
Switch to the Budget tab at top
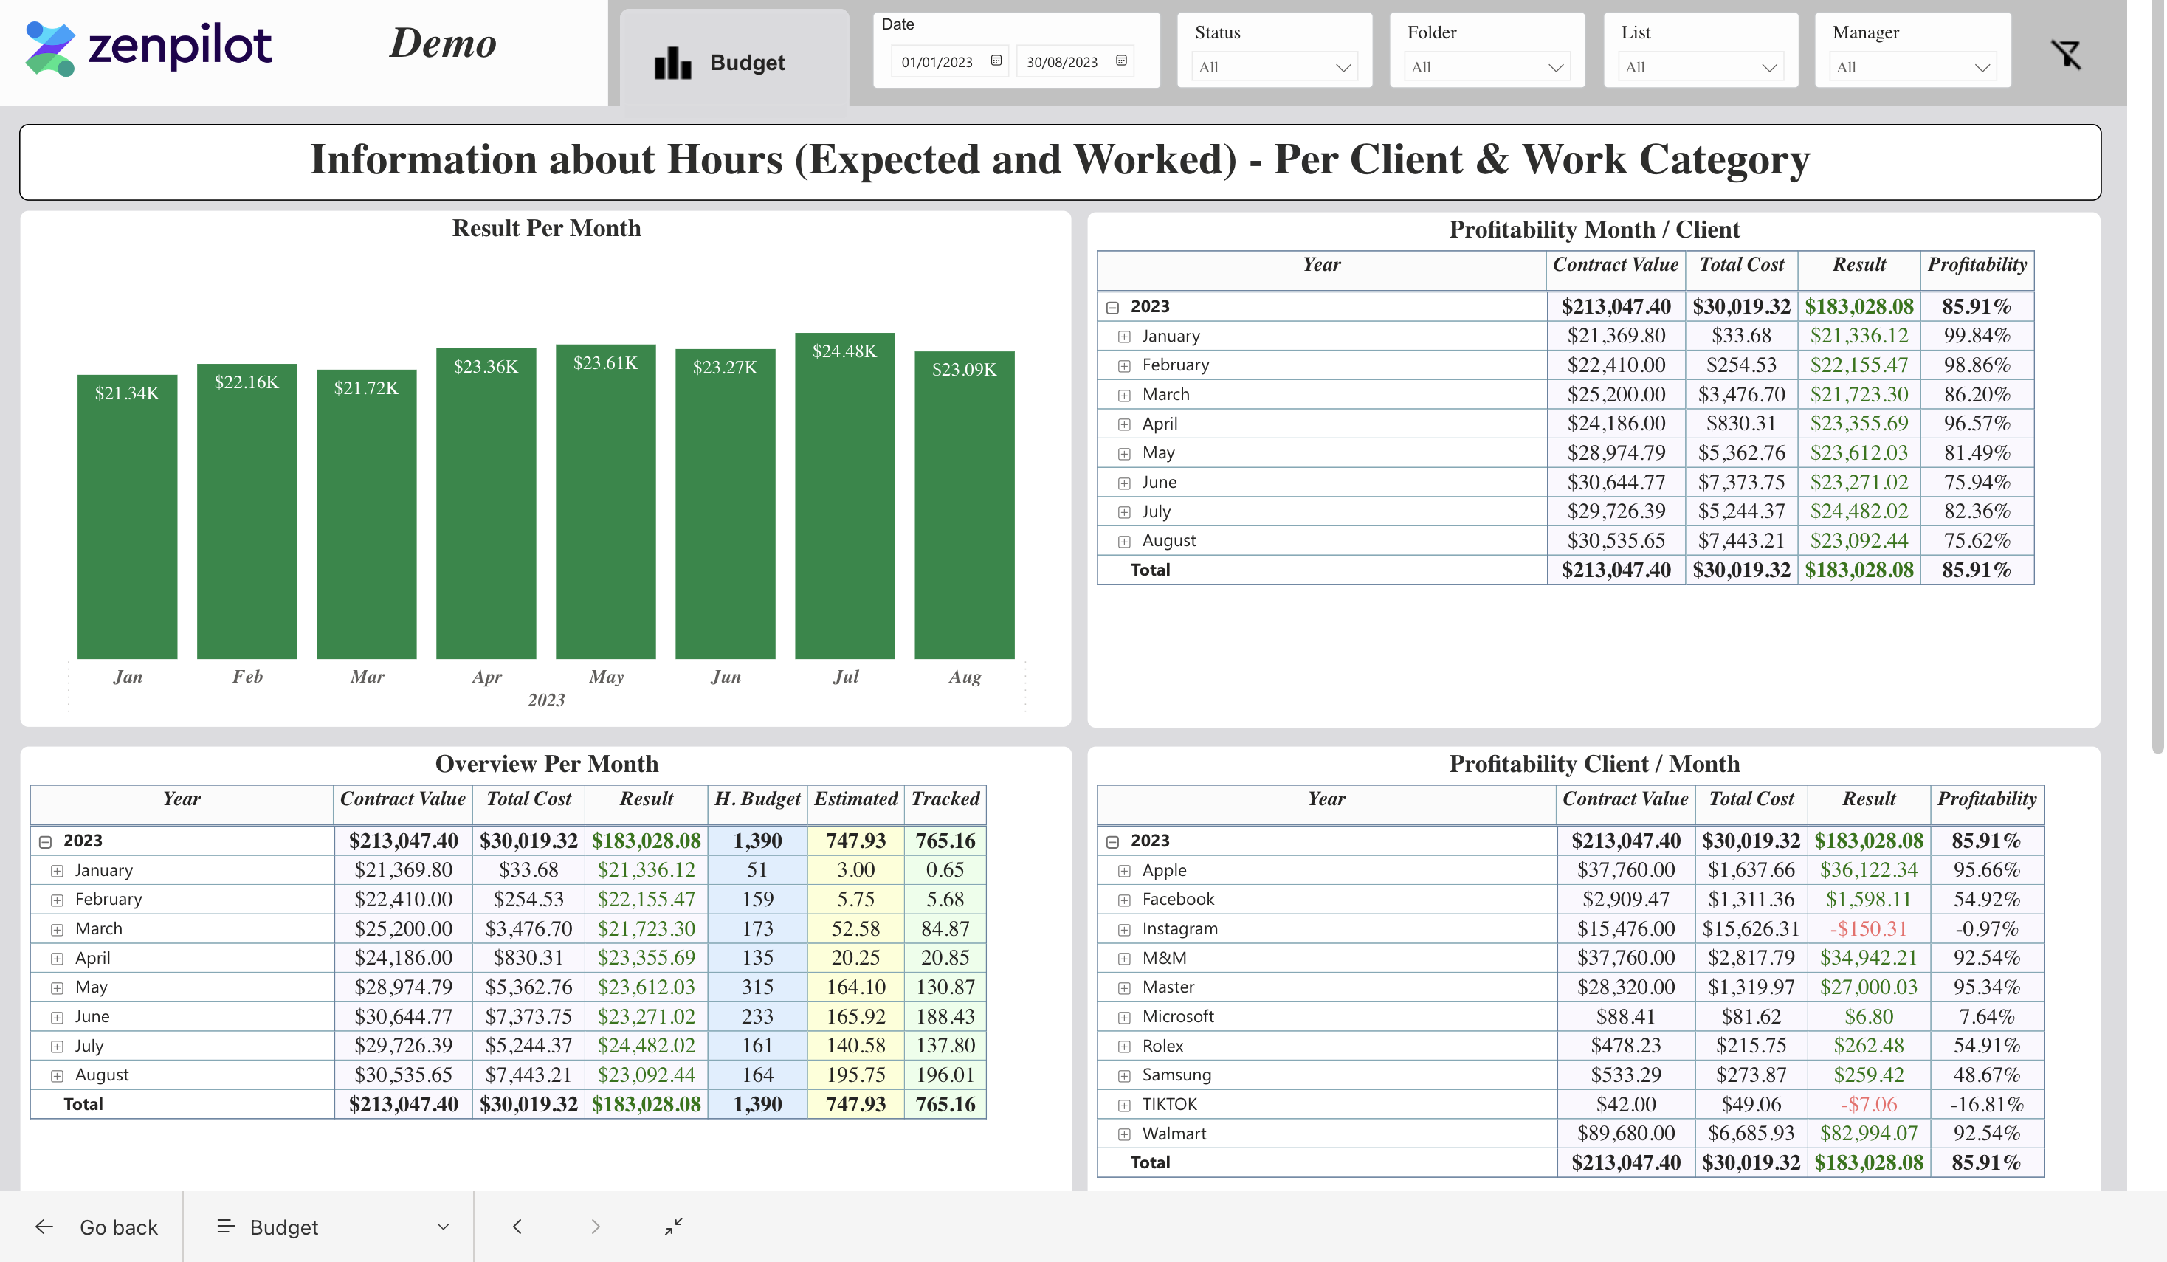tap(746, 62)
